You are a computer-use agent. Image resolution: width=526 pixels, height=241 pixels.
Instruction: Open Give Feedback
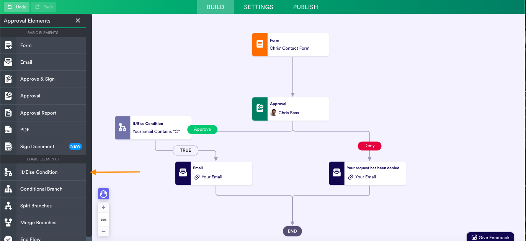(x=490, y=237)
